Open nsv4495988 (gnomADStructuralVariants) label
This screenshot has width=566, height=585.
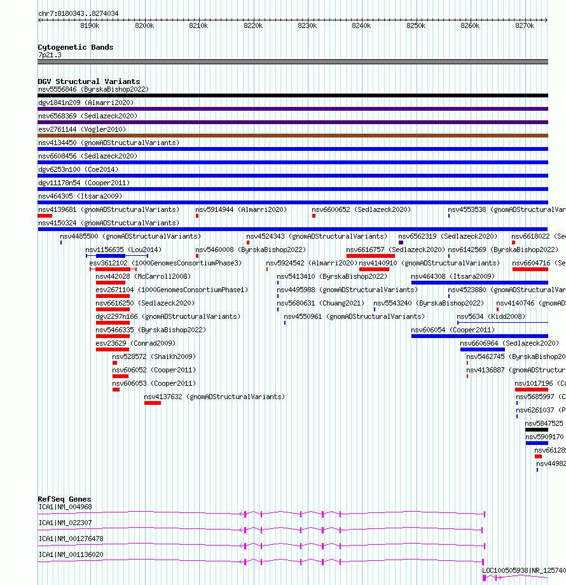(347, 291)
